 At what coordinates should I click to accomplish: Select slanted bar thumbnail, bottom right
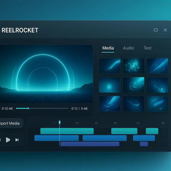(x=157, y=104)
